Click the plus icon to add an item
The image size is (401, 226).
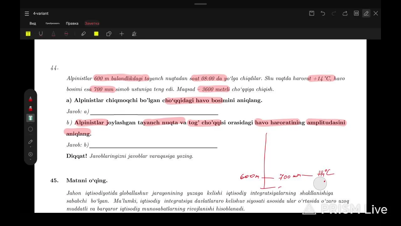pos(122,34)
